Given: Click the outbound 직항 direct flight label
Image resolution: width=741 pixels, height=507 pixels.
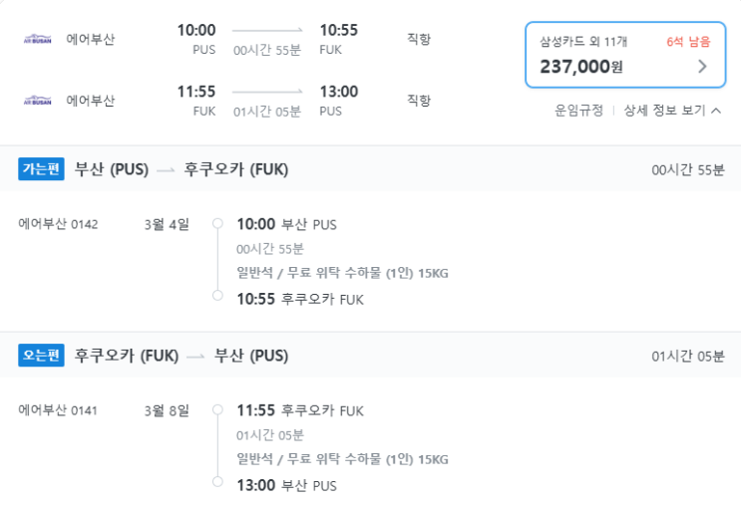Looking at the screenshot, I should coord(419,39).
